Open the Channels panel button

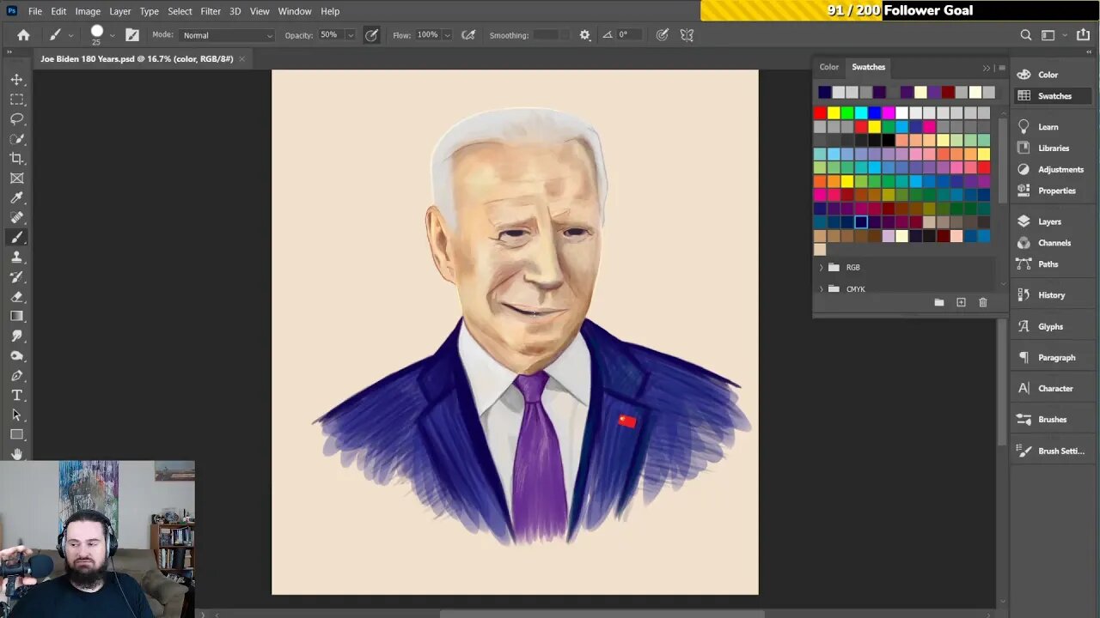(1054, 243)
